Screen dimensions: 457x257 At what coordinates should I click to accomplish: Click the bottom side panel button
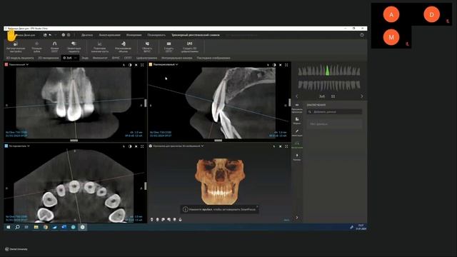(297, 157)
